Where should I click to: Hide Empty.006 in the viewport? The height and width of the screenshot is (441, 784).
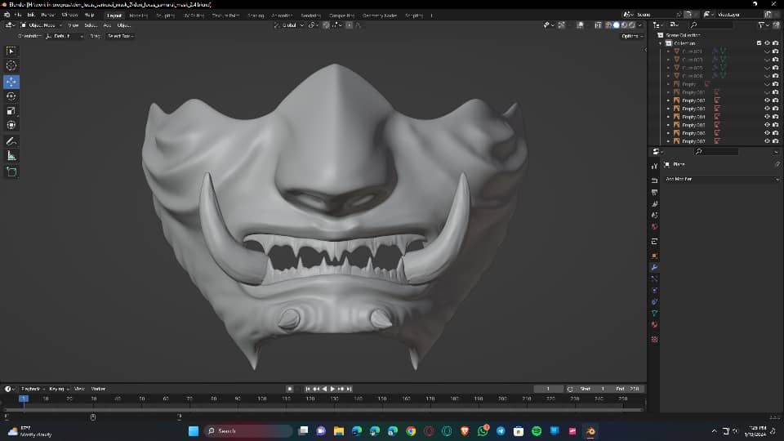(x=767, y=133)
